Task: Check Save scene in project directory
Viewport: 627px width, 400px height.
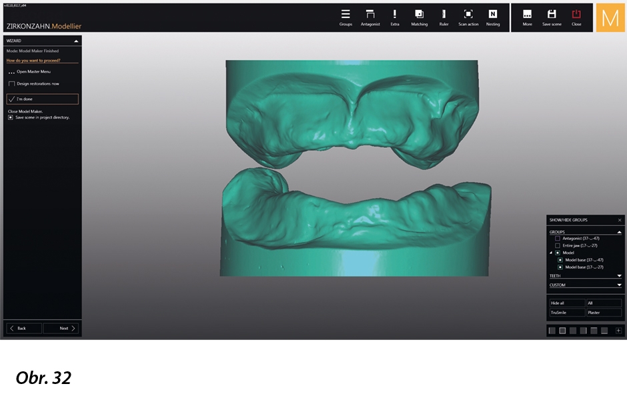Action: [11, 117]
